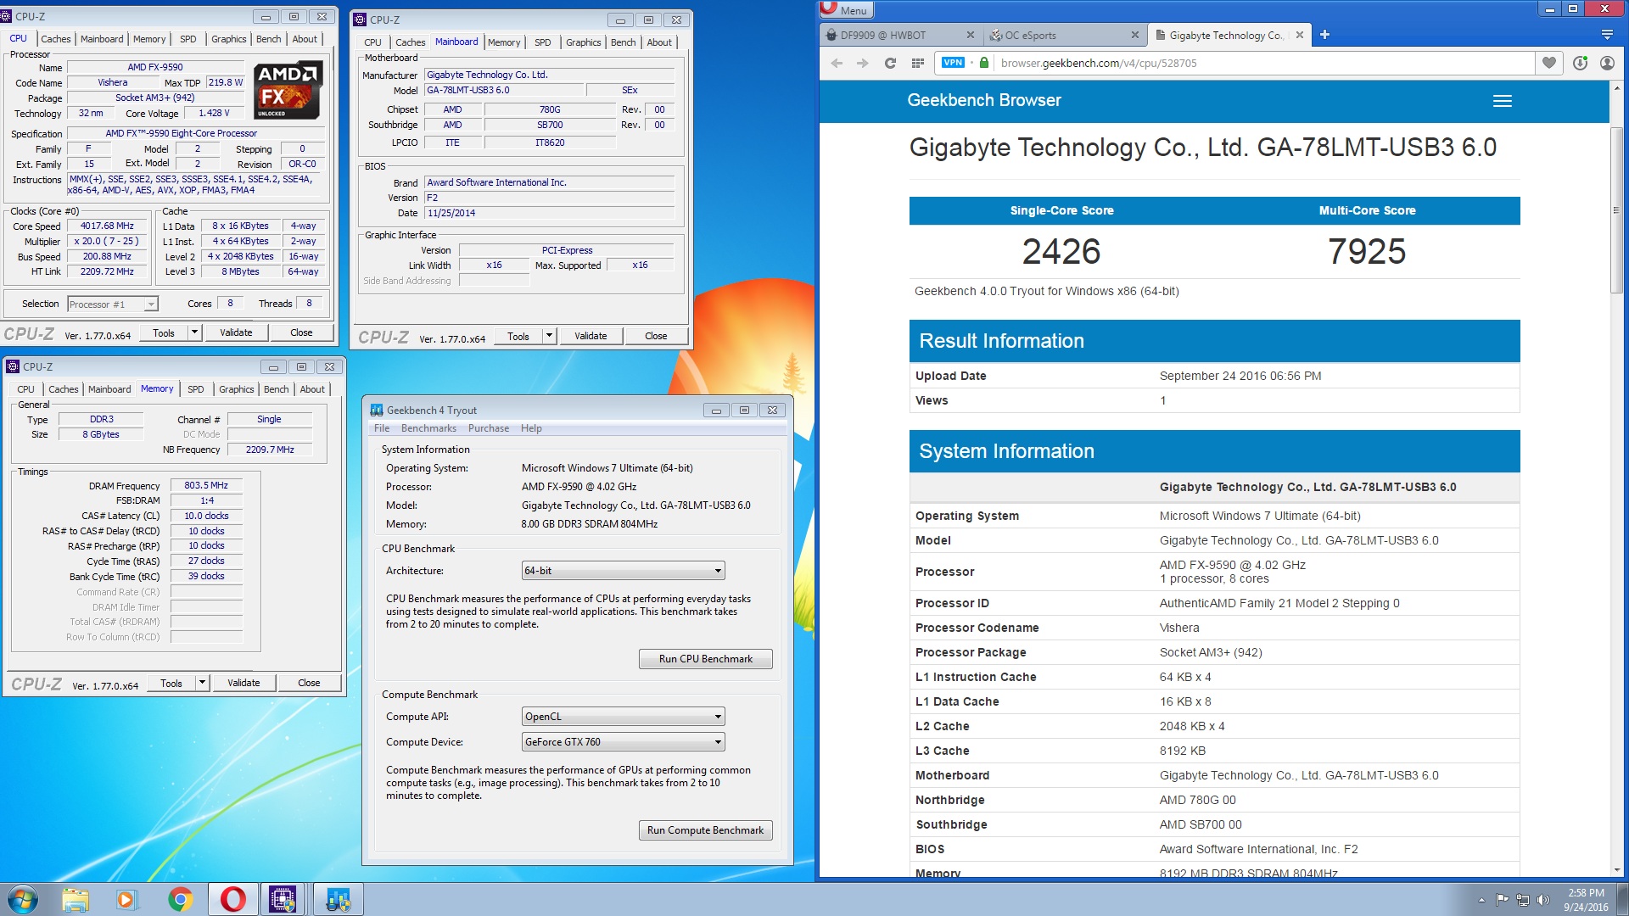Viewport: 1629px width, 916px height.
Task: Open Compute Device GeForce GTX 760 dropdown
Action: coord(624,742)
